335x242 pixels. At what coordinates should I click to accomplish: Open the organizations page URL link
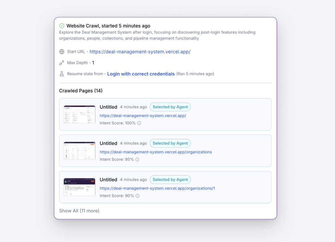click(x=156, y=152)
